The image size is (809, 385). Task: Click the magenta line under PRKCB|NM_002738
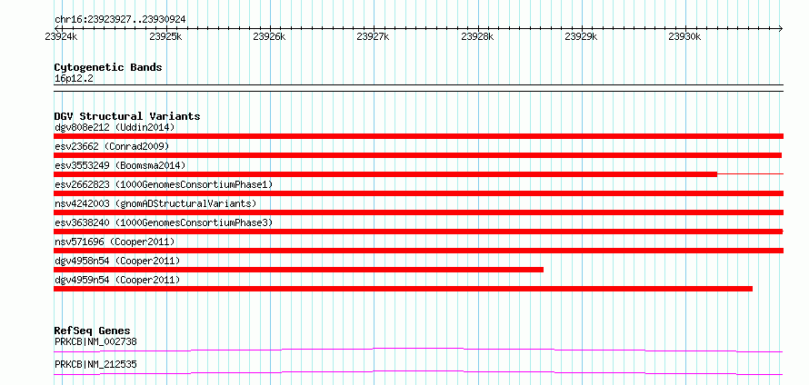coord(418,350)
